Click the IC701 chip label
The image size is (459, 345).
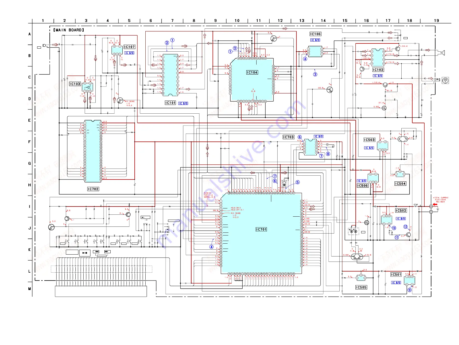(261, 229)
